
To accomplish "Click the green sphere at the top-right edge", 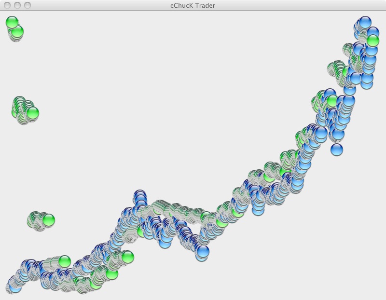I will coord(372,41).
